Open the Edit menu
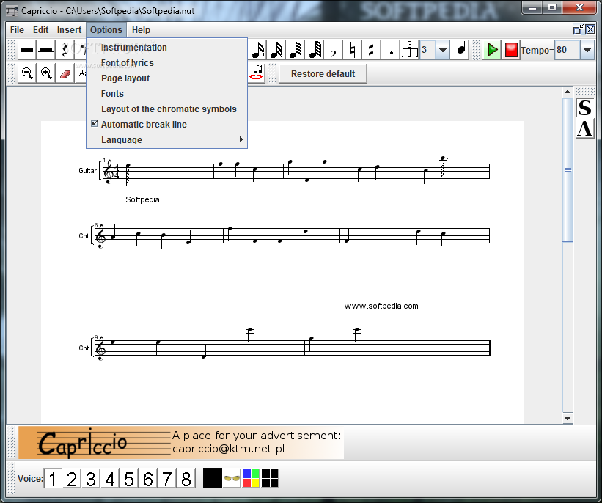This screenshot has width=602, height=503. click(x=41, y=30)
